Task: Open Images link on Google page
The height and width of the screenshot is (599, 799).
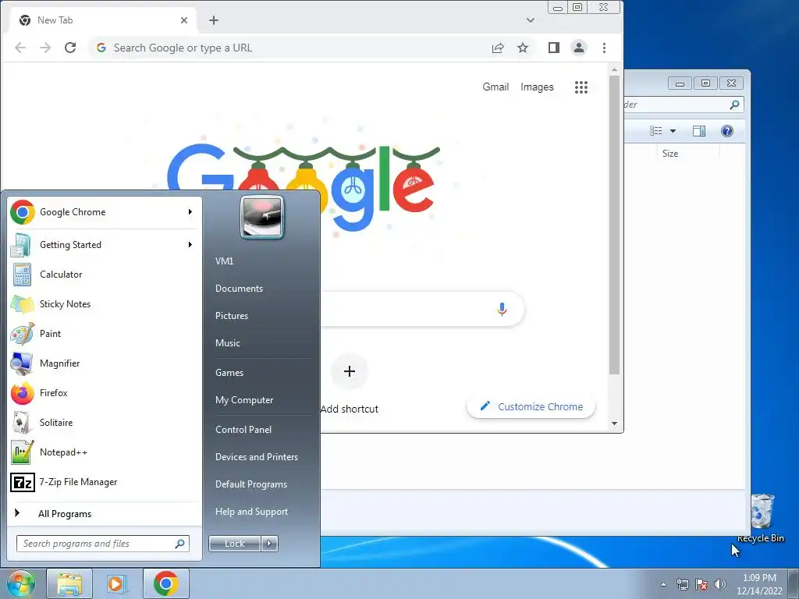Action: pos(537,87)
